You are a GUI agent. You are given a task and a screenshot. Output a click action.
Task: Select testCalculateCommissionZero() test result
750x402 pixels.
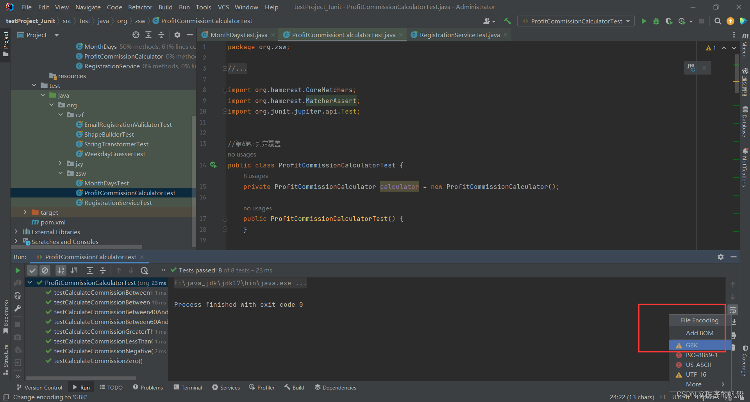coord(98,361)
